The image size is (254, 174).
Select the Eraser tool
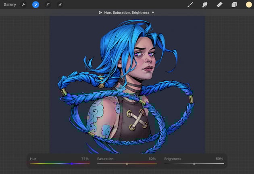tap(219, 5)
